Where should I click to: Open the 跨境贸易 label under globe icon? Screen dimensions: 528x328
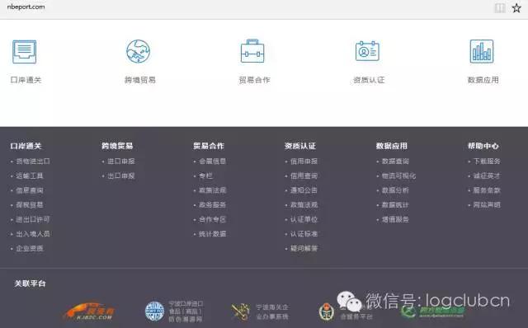(140, 80)
